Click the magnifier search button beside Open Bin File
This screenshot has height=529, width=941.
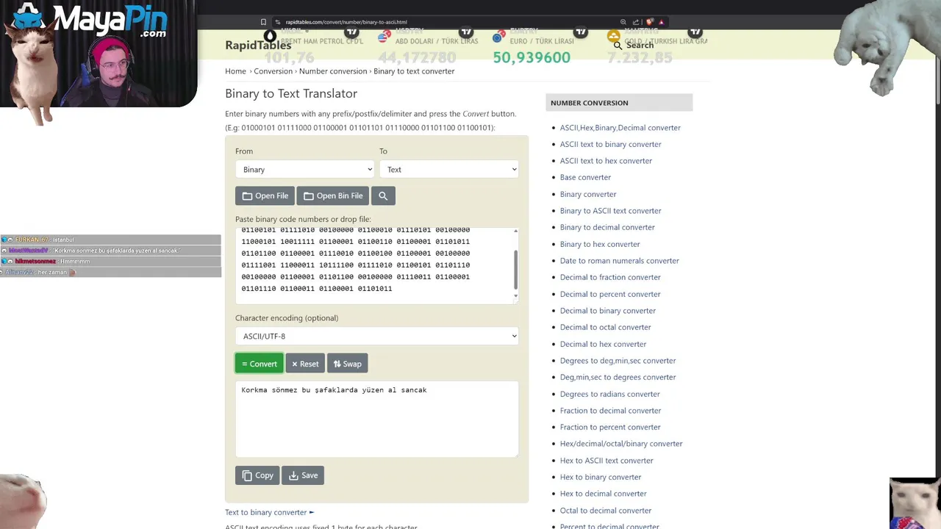383,196
